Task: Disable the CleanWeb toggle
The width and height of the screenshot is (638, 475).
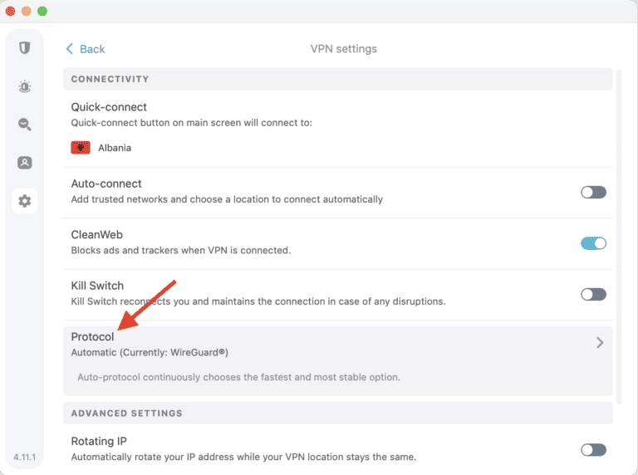Action: click(x=593, y=243)
